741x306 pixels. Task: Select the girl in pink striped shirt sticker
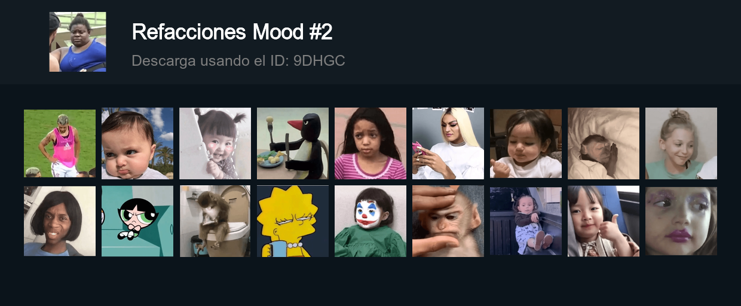point(370,143)
